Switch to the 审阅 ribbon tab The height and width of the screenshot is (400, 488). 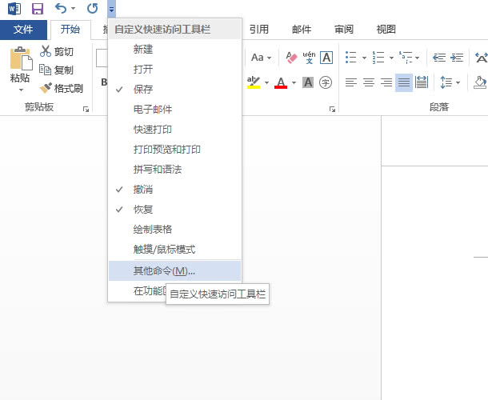[x=343, y=30]
